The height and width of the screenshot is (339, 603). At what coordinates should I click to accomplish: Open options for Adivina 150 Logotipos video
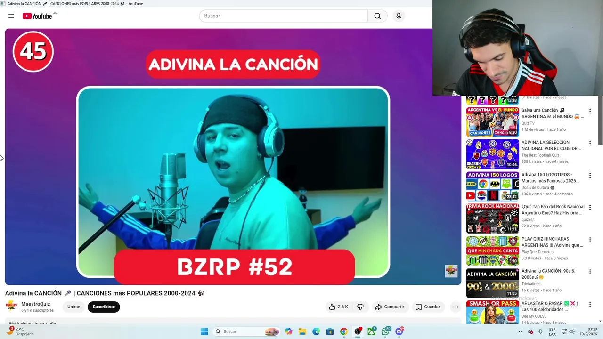(x=590, y=175)
